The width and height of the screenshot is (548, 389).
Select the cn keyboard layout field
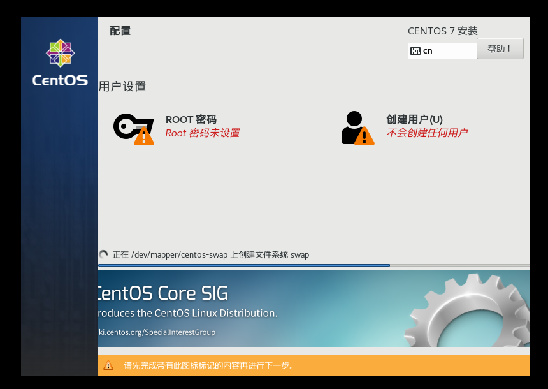click(442, 51)
